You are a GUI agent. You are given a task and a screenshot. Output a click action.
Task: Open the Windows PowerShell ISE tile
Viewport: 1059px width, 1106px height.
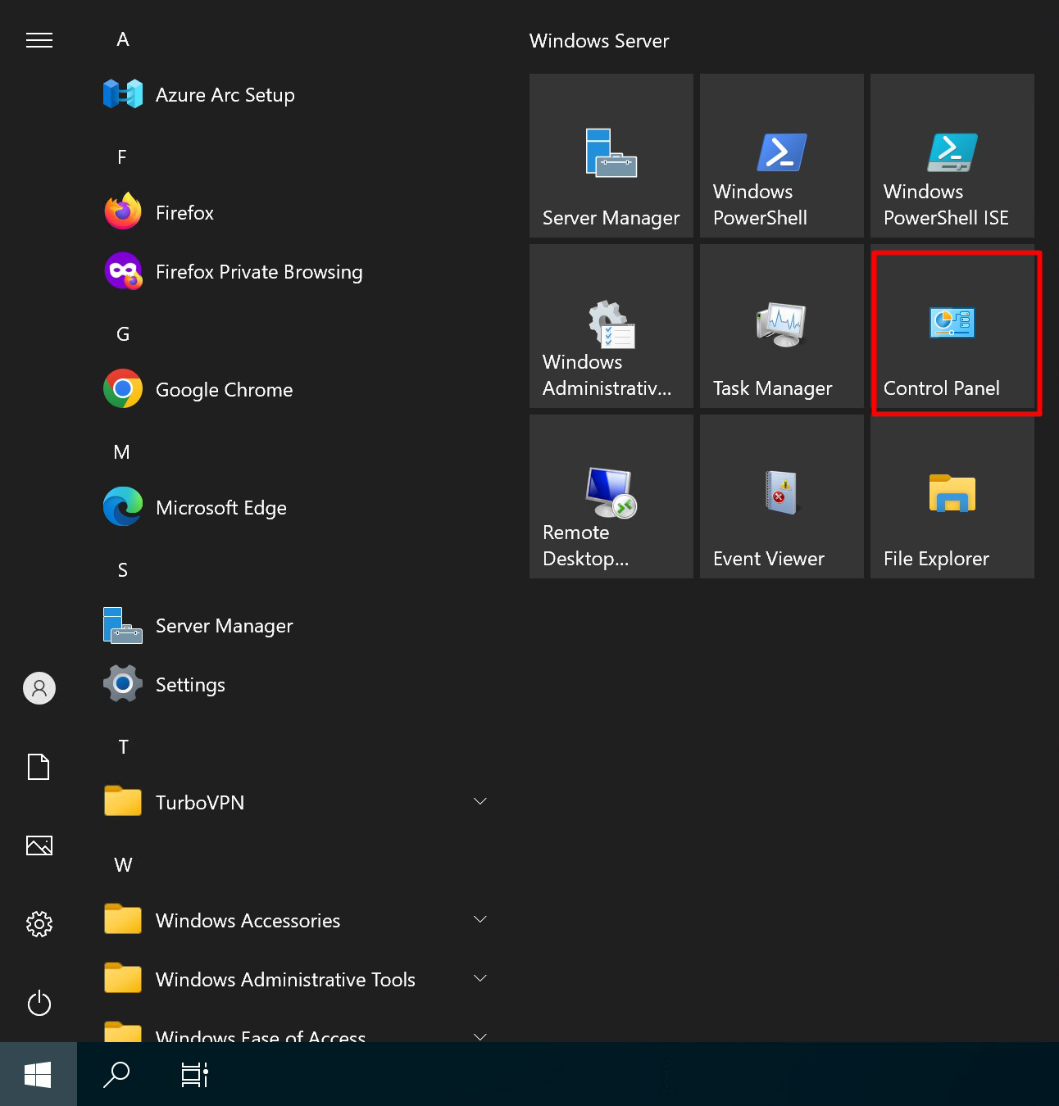tap(952, 156)
